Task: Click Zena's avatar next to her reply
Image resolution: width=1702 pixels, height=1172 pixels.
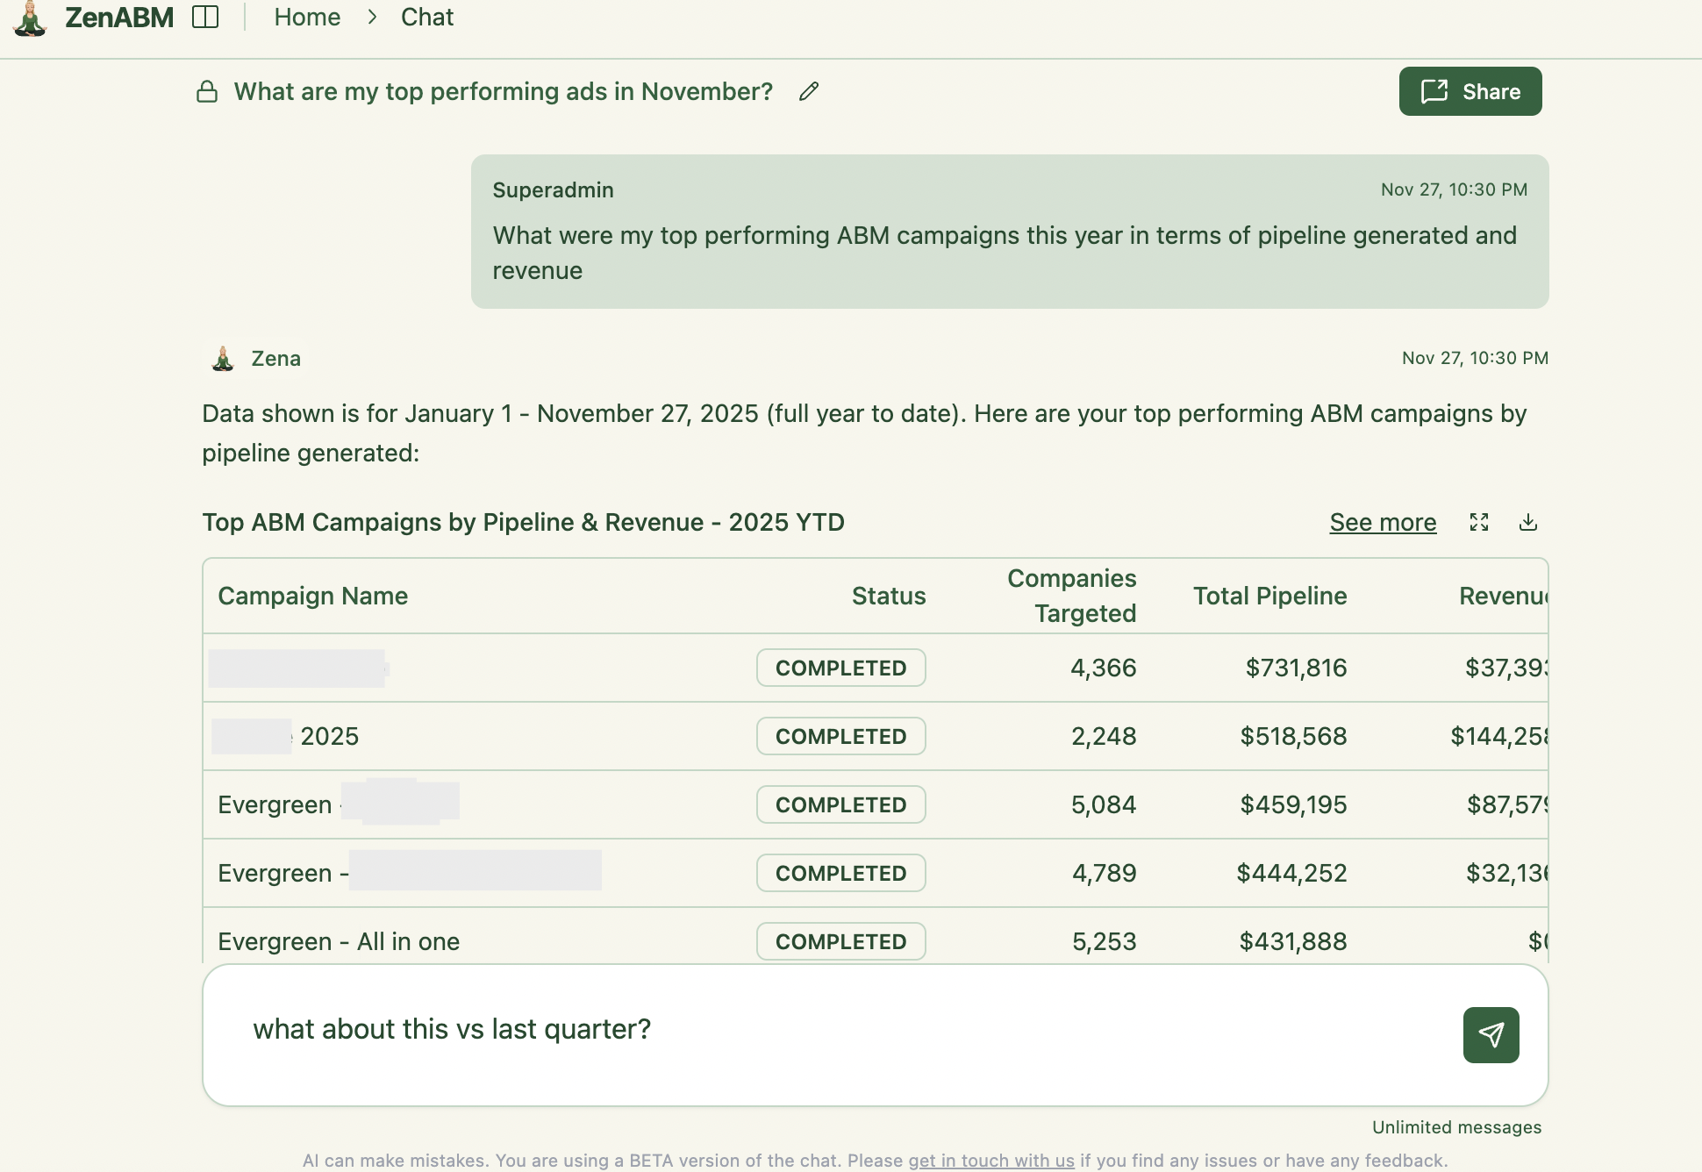Action: coord(225,358)
